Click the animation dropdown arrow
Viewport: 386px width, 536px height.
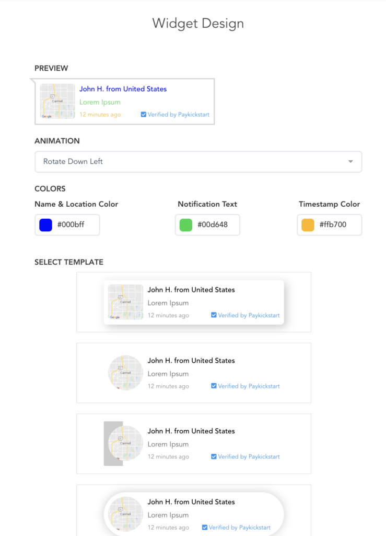(x=350, y=162)
